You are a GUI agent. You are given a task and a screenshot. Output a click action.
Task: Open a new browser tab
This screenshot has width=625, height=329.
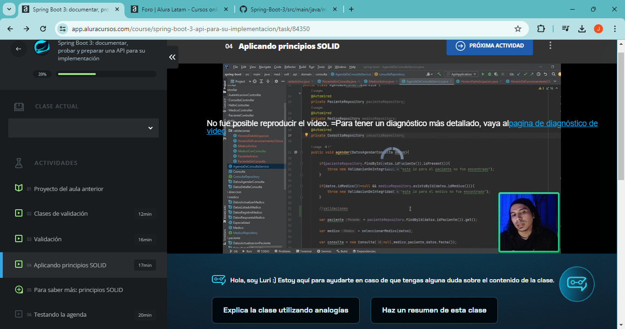pos(351,9)
